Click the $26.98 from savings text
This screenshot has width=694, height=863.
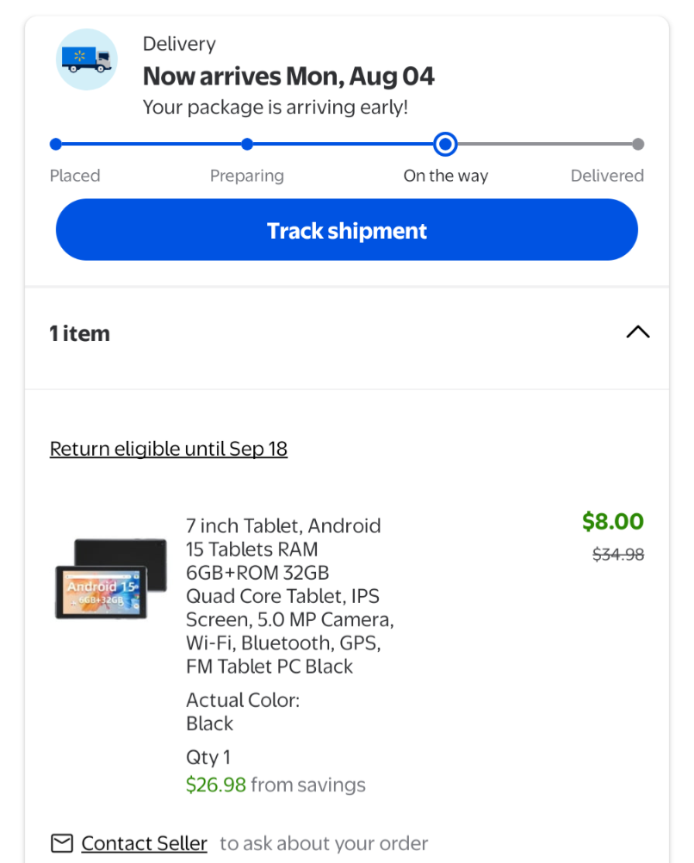[x=276, y=785]
